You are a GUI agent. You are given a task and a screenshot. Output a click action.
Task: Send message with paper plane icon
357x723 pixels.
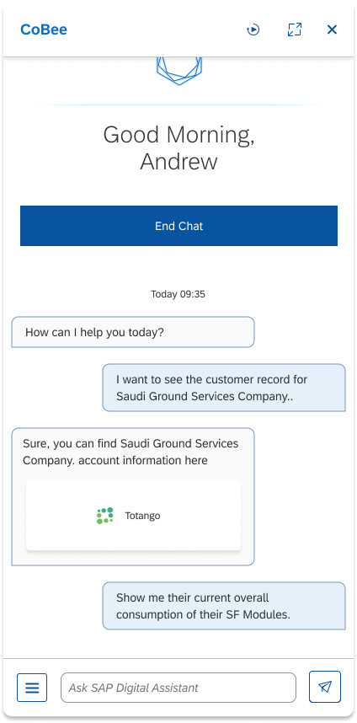click(325, 687)
